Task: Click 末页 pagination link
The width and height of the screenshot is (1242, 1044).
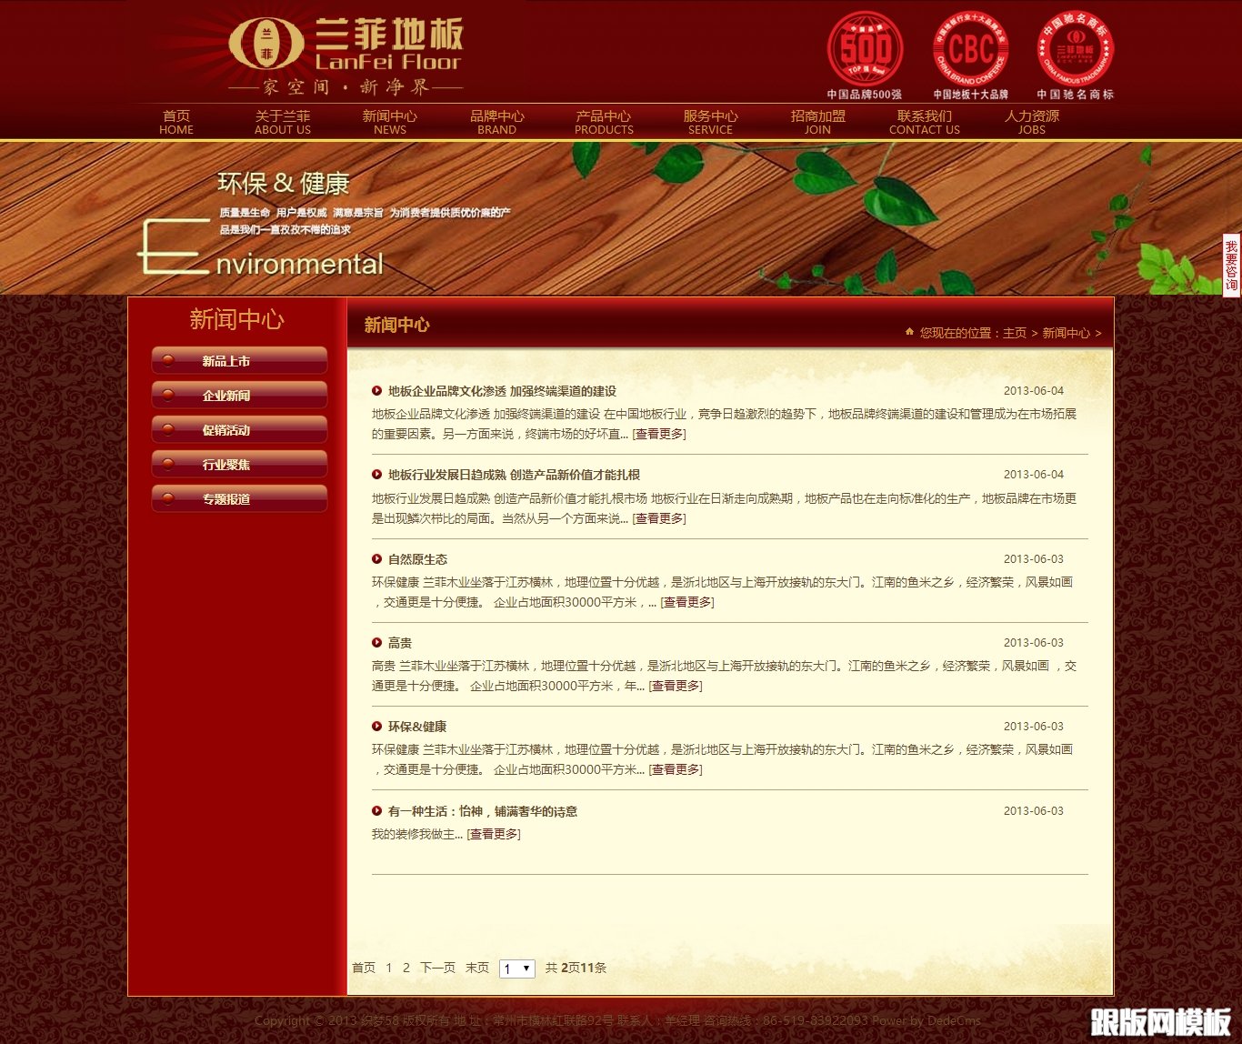Action: coord(477,968)
